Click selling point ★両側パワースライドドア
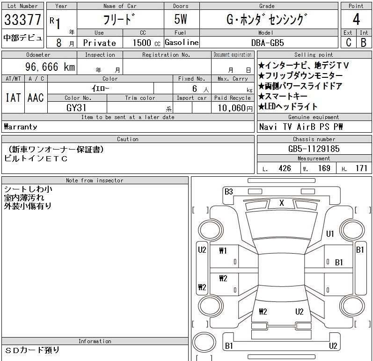 pyautogui.click(x=300, y=86)
